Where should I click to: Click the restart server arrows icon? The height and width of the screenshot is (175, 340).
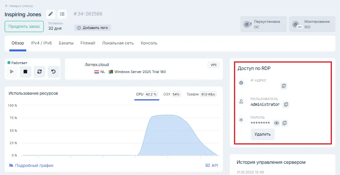[39, 71]
